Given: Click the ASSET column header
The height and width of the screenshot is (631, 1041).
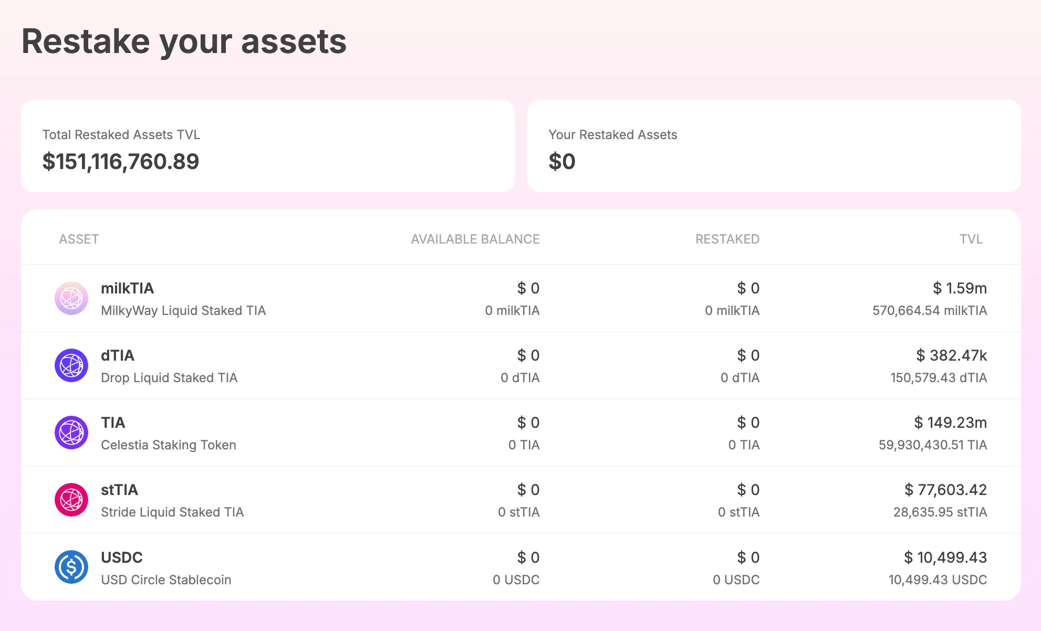Looking at the screenshot, I should click(x=79, y=239).
